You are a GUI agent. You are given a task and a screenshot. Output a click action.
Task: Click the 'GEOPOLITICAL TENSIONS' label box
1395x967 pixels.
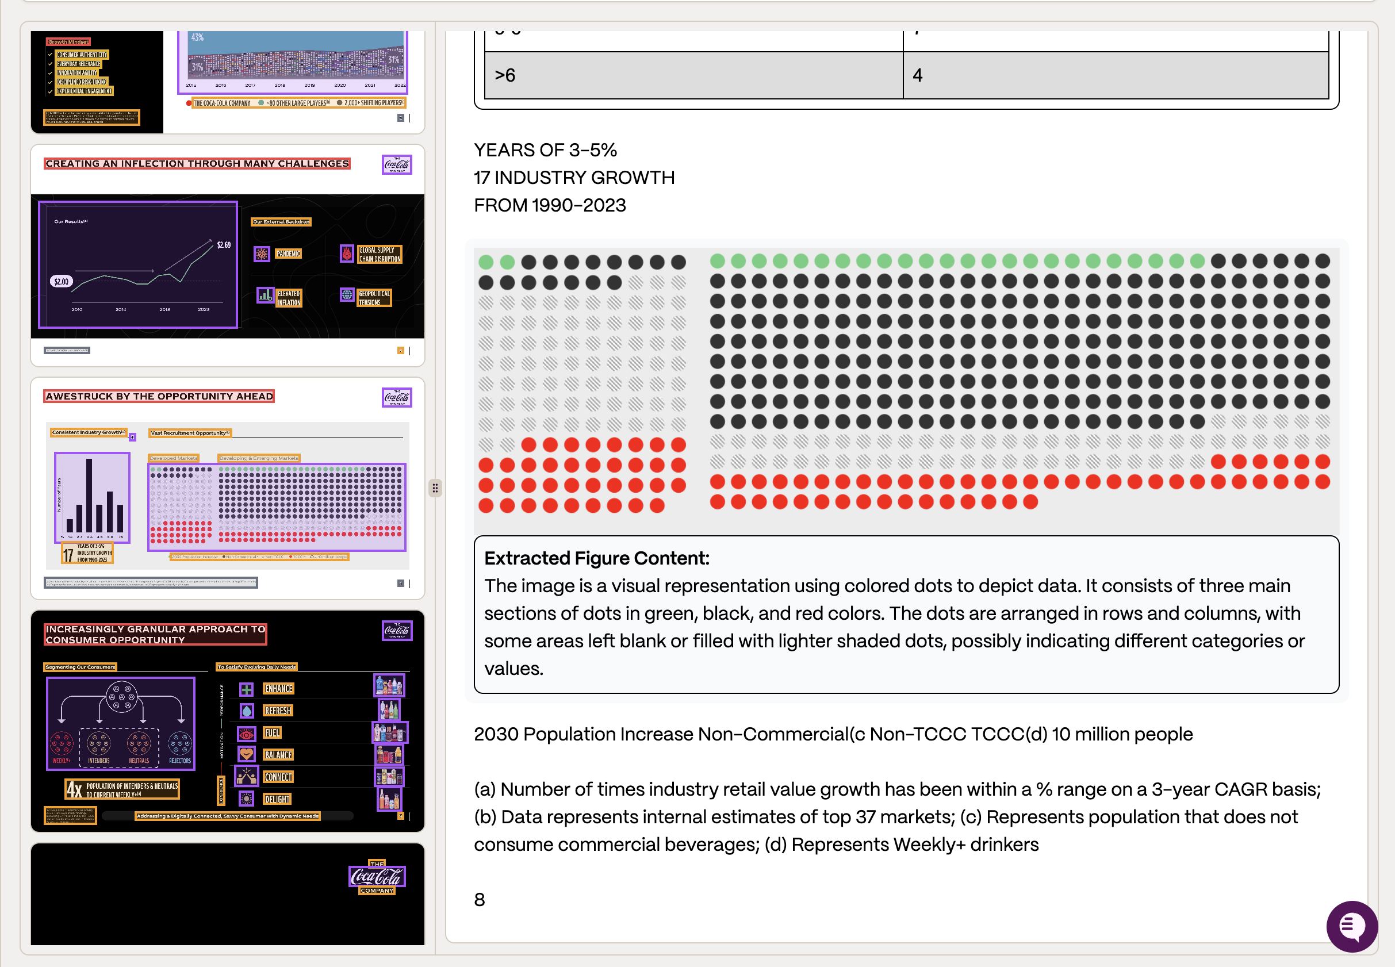[374, 298]
